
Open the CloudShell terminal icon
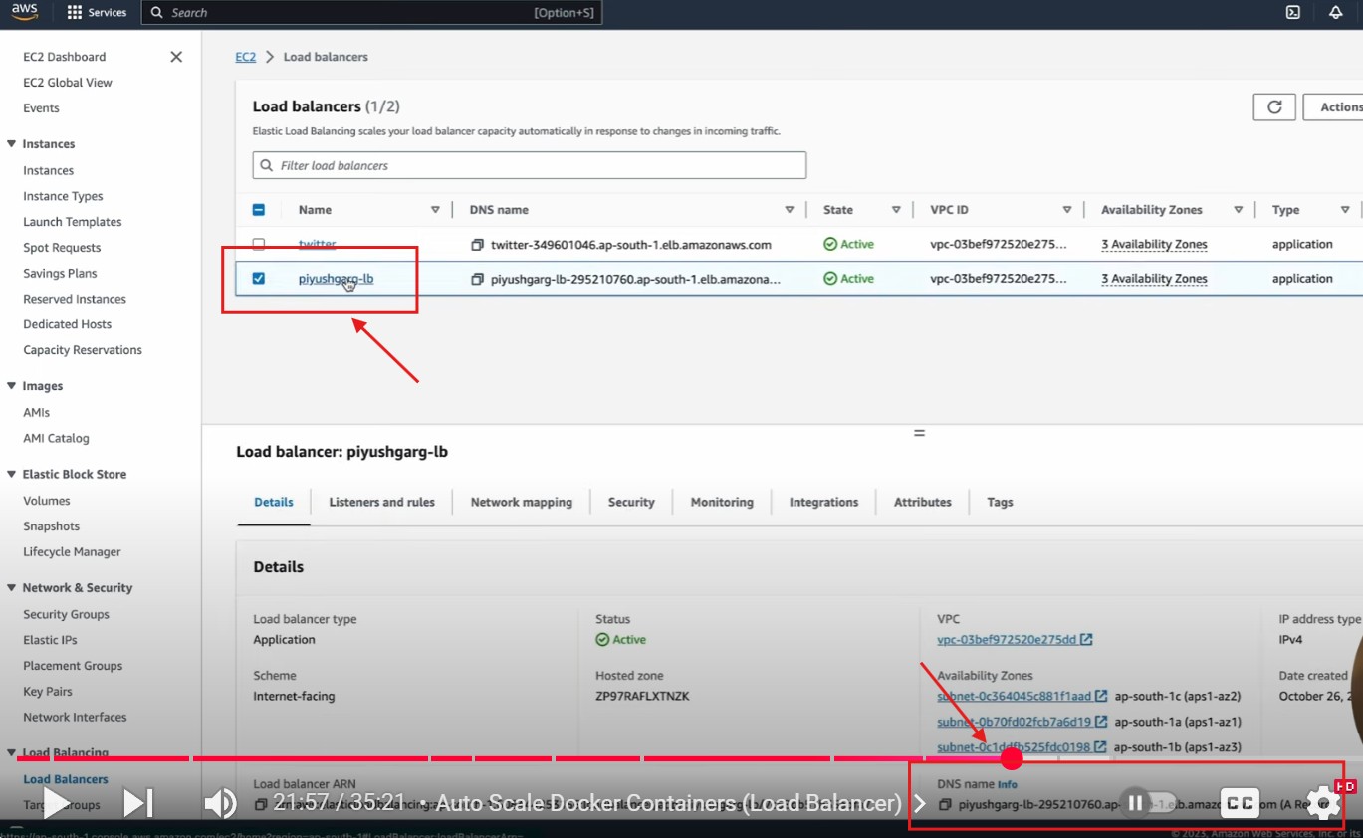pyautogui.click(x=1292, y=13)
